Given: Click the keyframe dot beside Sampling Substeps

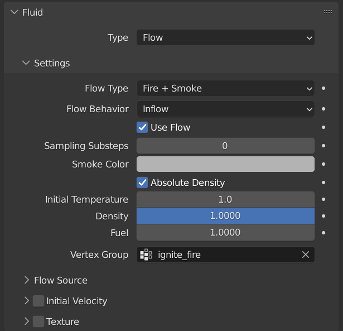Looking at the screenshot, I should point(323,146).
